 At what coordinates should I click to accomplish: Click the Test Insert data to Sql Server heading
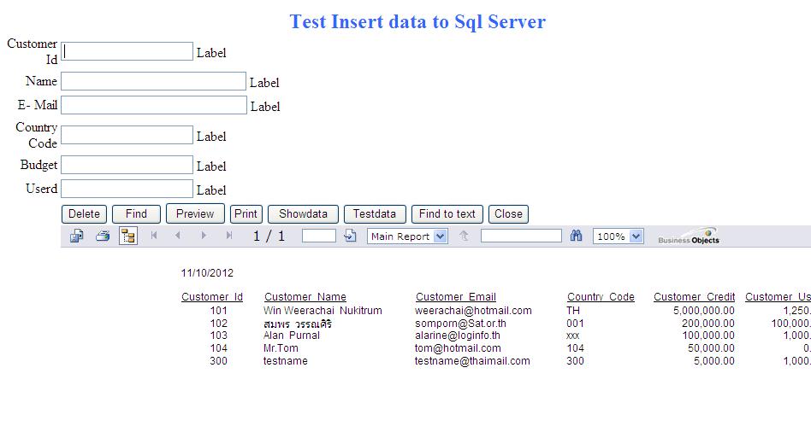click(x=417, y=21)
